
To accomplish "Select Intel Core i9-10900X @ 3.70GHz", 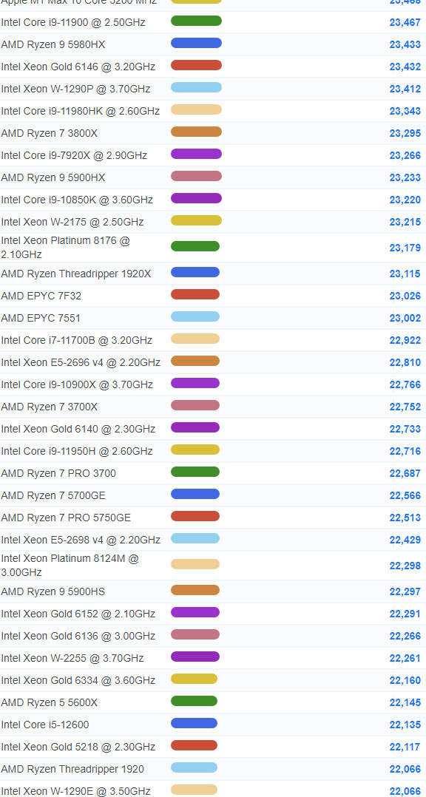I will point(77,384).
